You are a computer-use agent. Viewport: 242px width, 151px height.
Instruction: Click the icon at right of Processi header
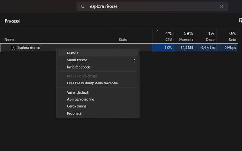240,20
